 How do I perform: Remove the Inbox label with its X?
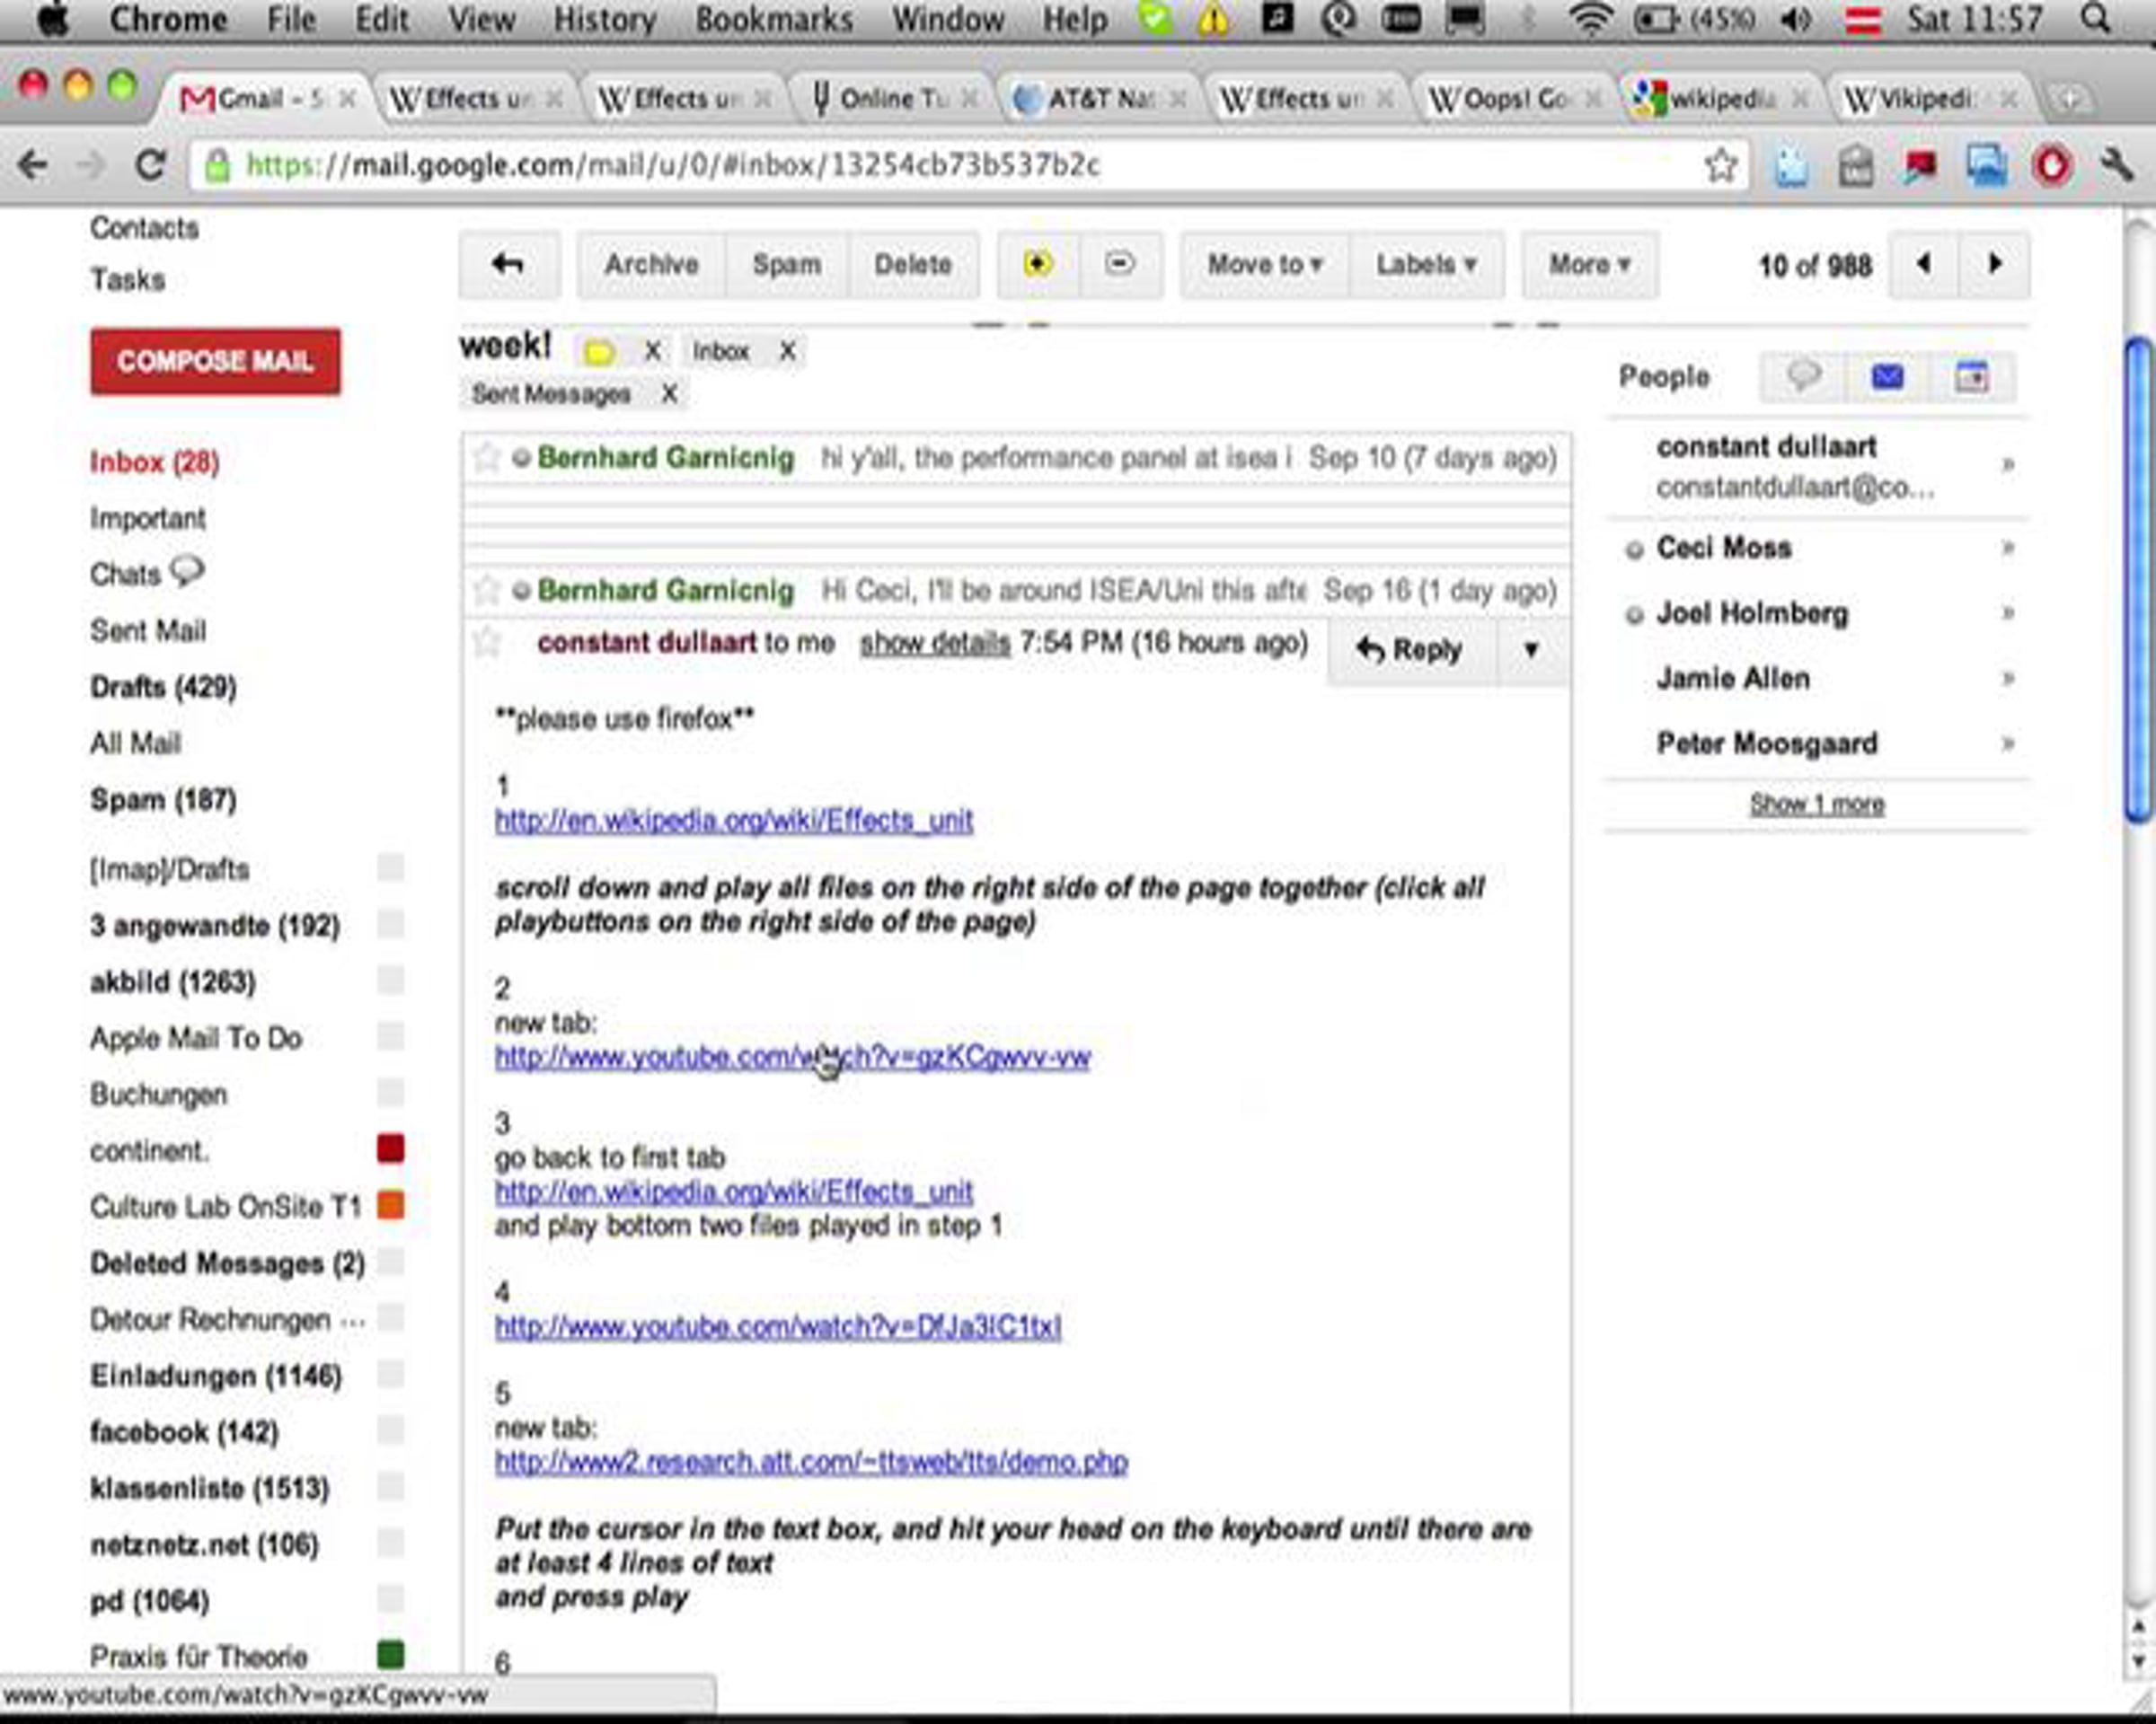tap(788, 351)
